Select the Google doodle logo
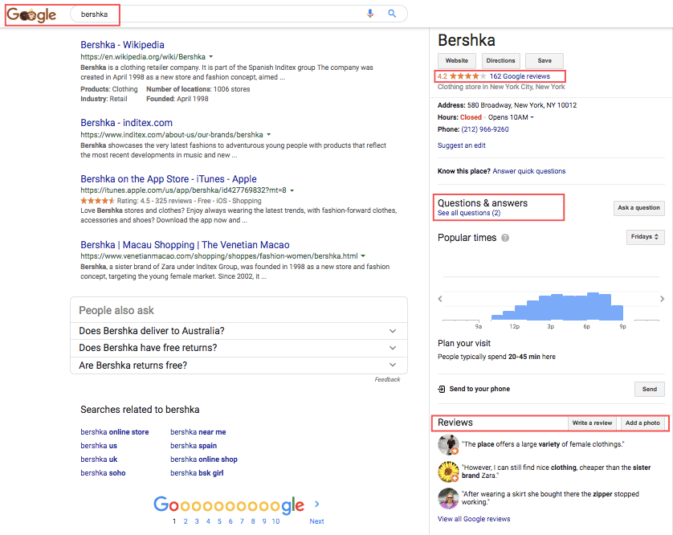The height and width of the screenshot is (535, 673). pyautogui.click(x=31, y=15)
